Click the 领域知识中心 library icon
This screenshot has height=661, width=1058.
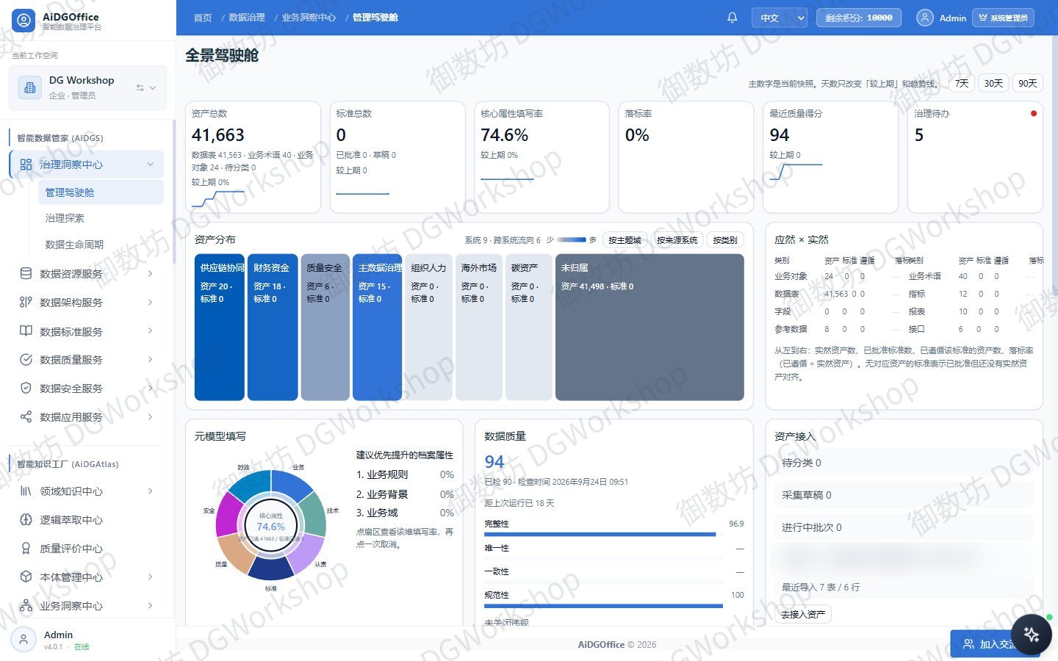coord(26,491)
